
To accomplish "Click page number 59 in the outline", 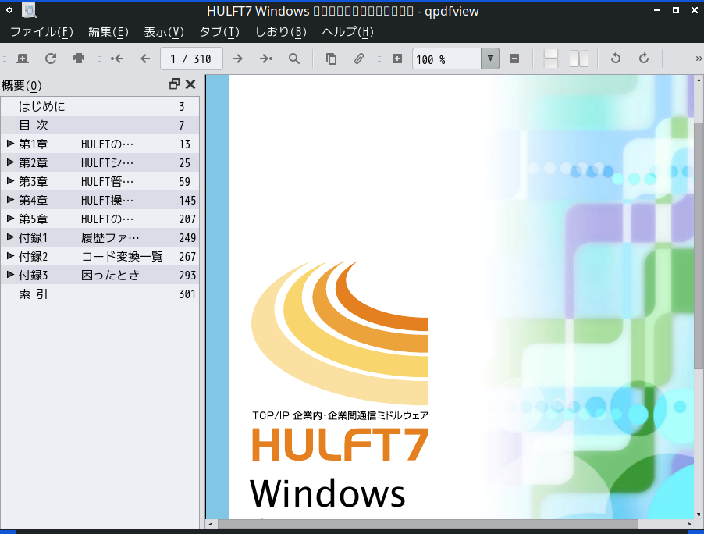I will [184, 181].
